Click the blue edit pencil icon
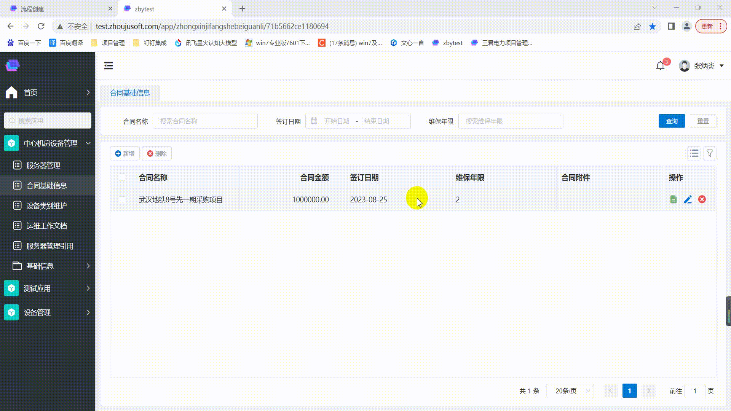 pos(688,199)
